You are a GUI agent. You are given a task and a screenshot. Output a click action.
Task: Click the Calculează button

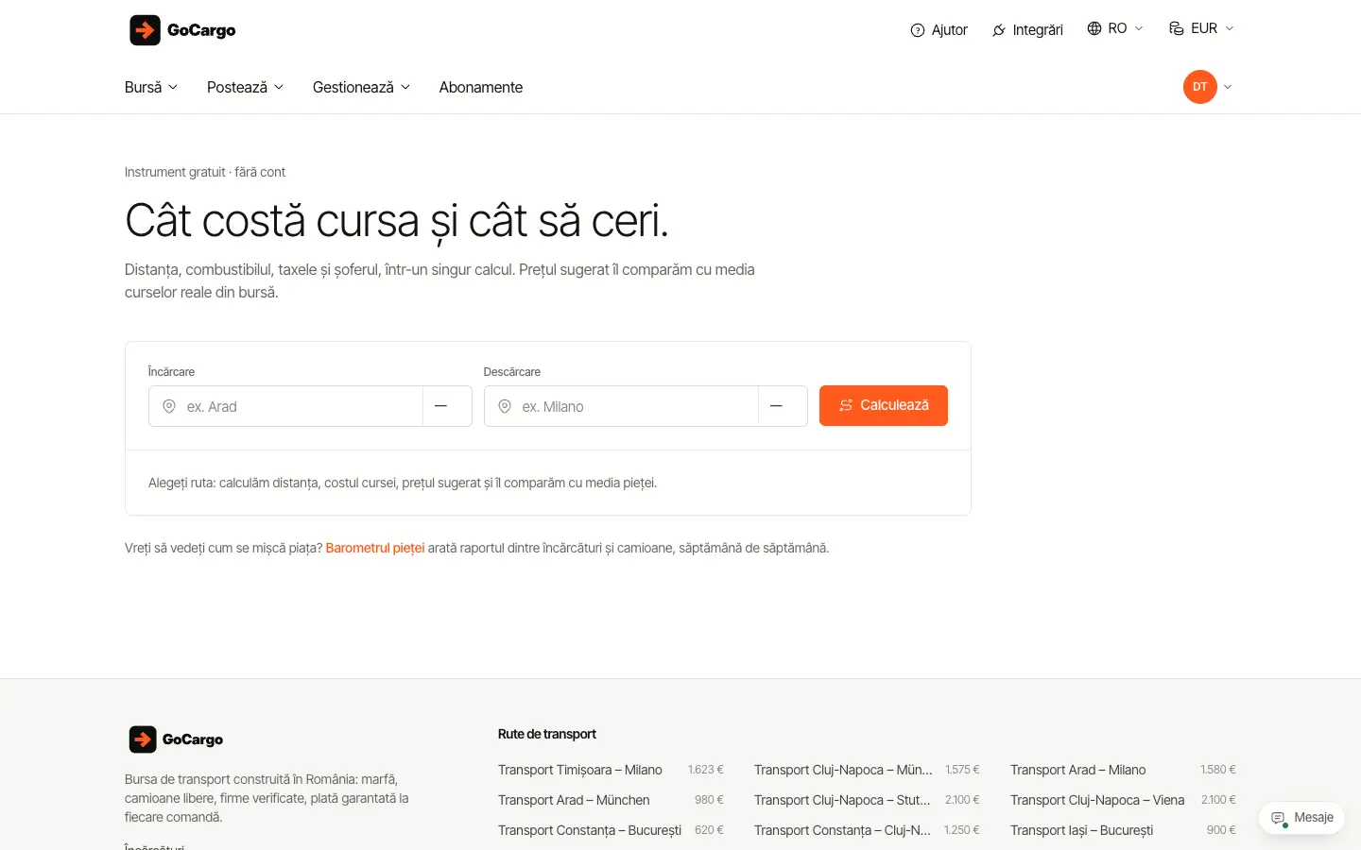pos(884,405)
